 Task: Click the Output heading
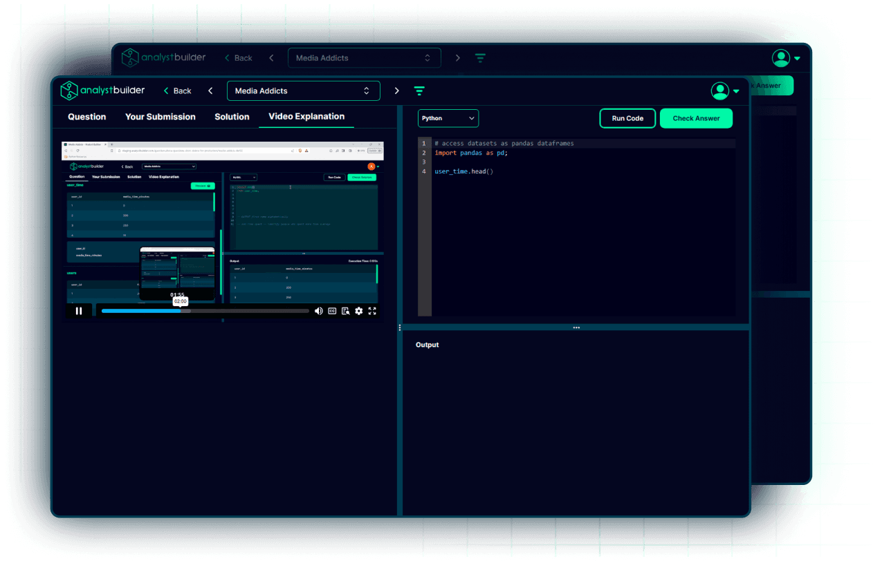(427, 345)
